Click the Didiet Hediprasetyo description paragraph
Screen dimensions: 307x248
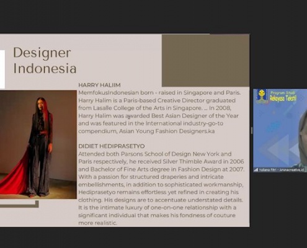click(x=161, y=188)
